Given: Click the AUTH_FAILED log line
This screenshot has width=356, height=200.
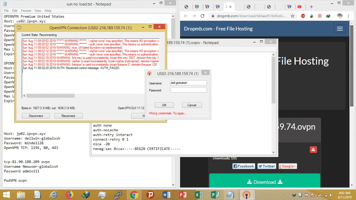Looking at the screenshot, I should (71, 68).
